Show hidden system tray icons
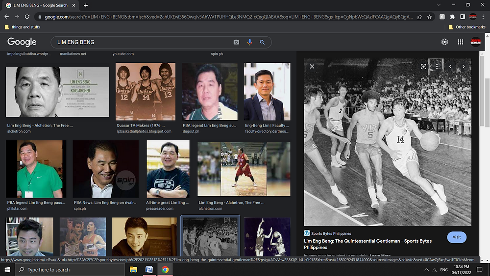The image size is (490, 276). click(427, 270)
